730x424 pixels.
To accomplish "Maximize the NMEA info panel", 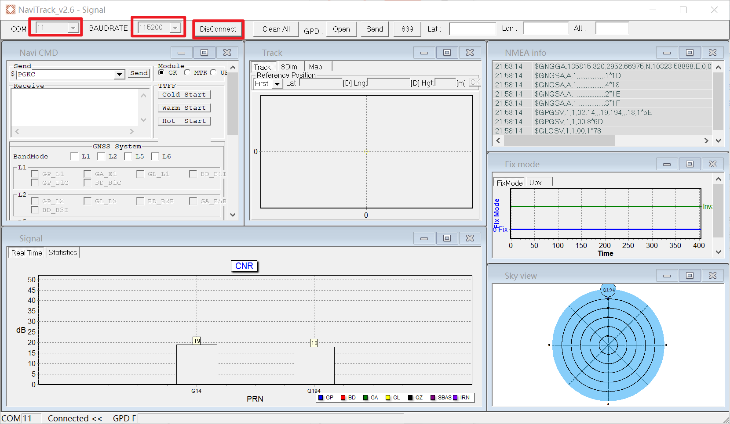I will click(x=690, y=53).
